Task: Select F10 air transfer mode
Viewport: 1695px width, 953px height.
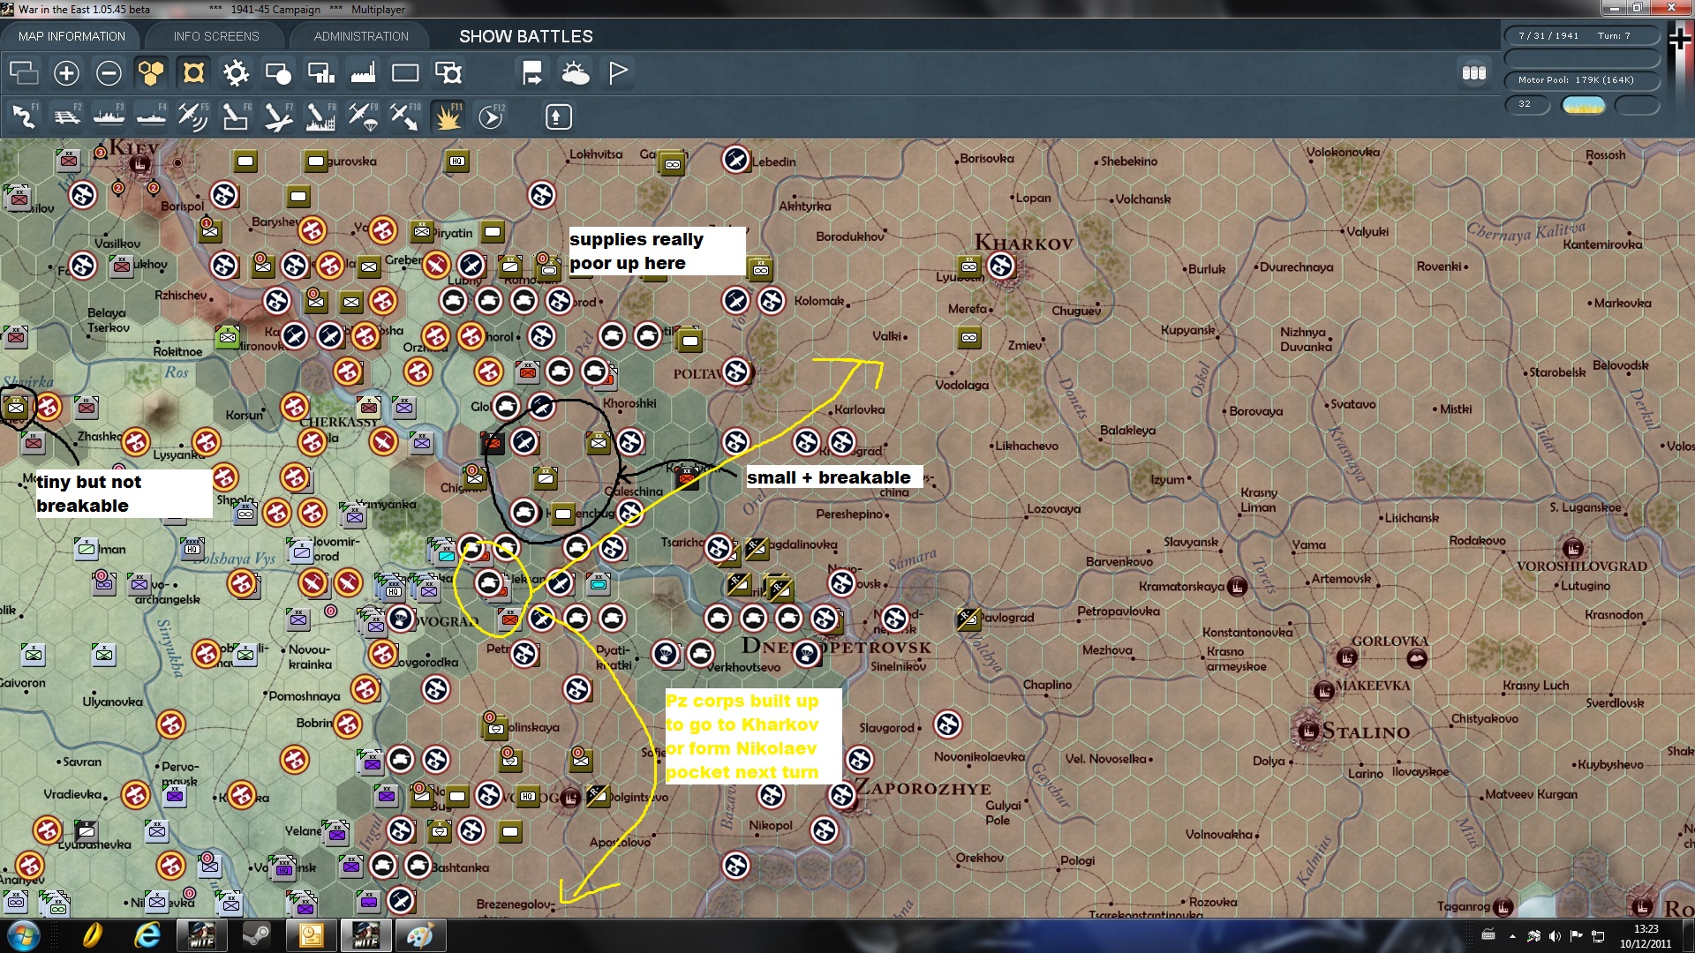Action: (405, 116)
